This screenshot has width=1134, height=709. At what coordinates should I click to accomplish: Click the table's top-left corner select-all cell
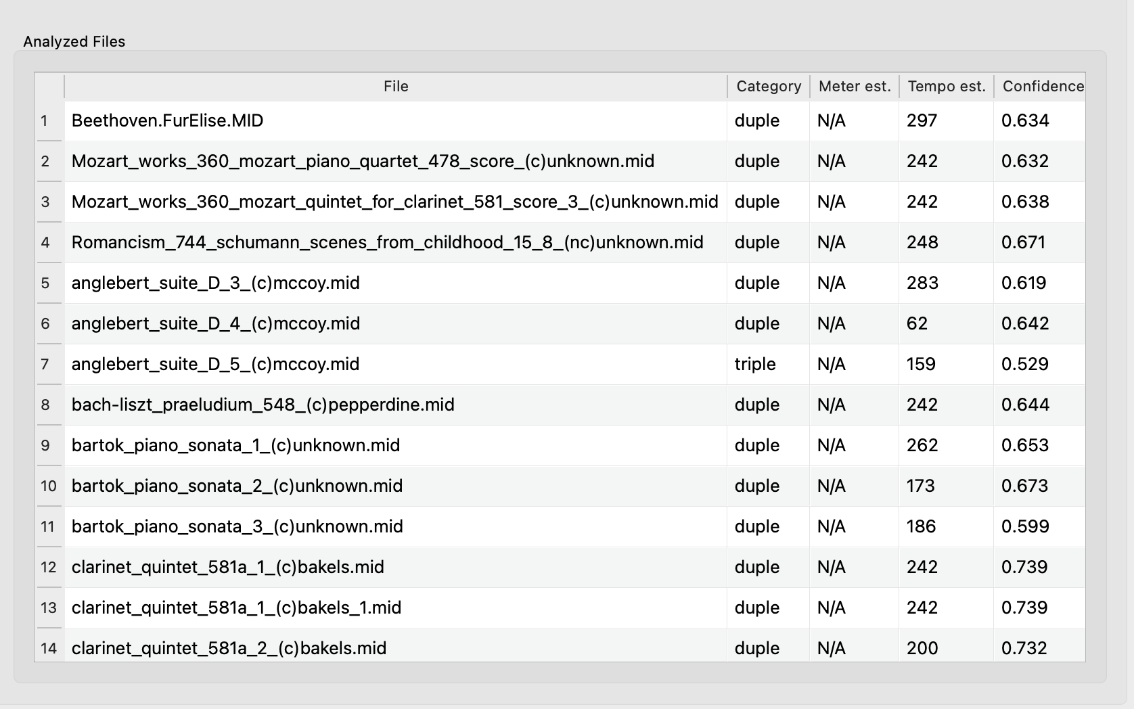tap(49, 87)
